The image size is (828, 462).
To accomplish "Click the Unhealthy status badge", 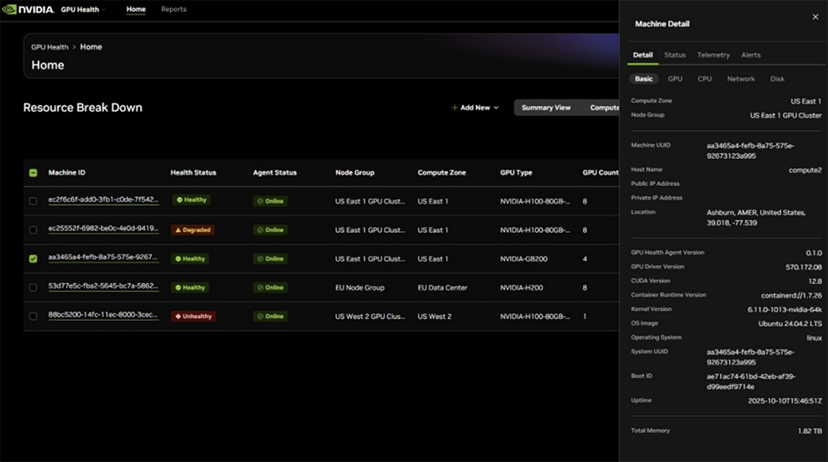I will [x=194, y=316].
